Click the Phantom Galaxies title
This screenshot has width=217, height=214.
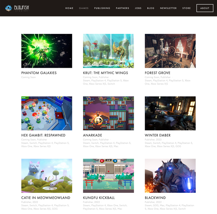coord(39,73)
